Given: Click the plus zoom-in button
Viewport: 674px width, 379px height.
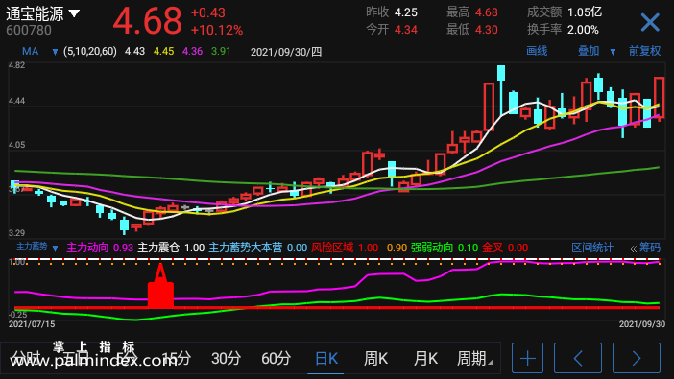Looking at the screenshot, I should coord(527,358).
